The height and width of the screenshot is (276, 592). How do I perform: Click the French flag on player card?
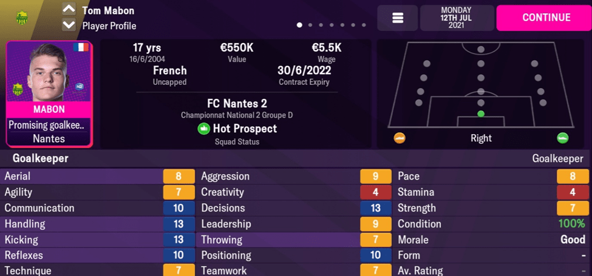[x=80, y=47]
